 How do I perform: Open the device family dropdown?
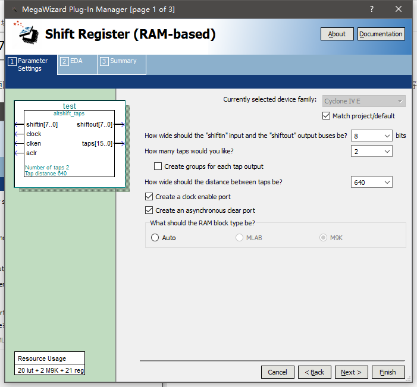[x=364, y=101]
